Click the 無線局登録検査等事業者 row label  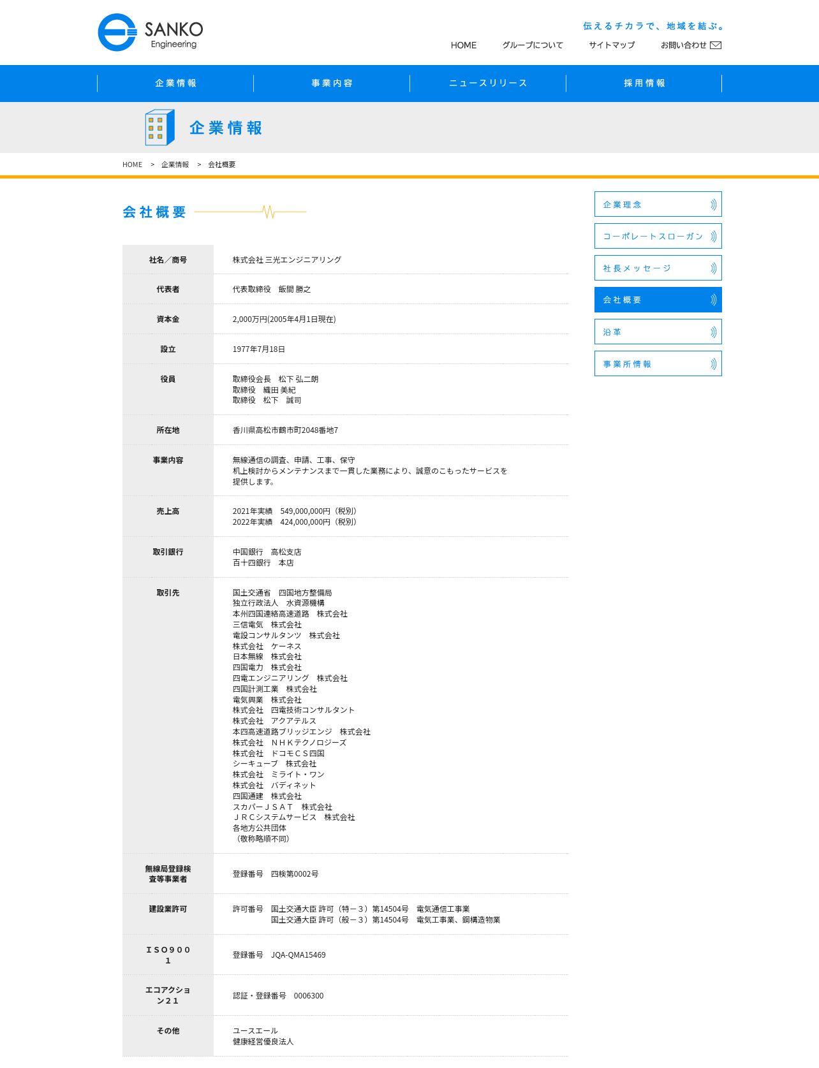tap(168, 874)
